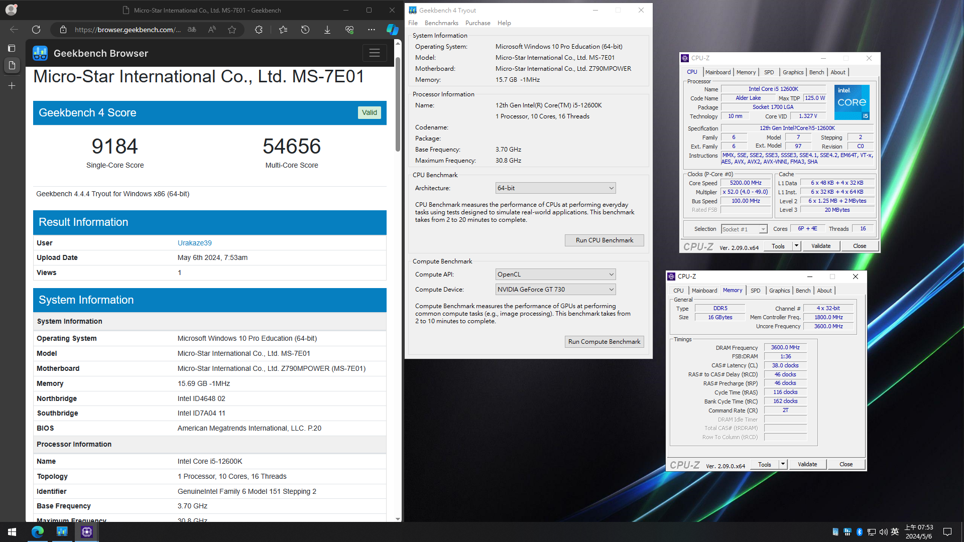Click the Bluetooth tray icon
This screenshot has height=542, width=964.
point(859,532)
